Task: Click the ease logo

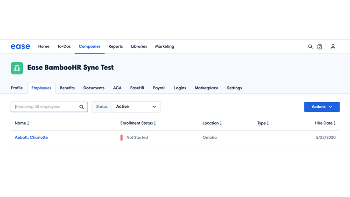Action: tap(21, 46)
